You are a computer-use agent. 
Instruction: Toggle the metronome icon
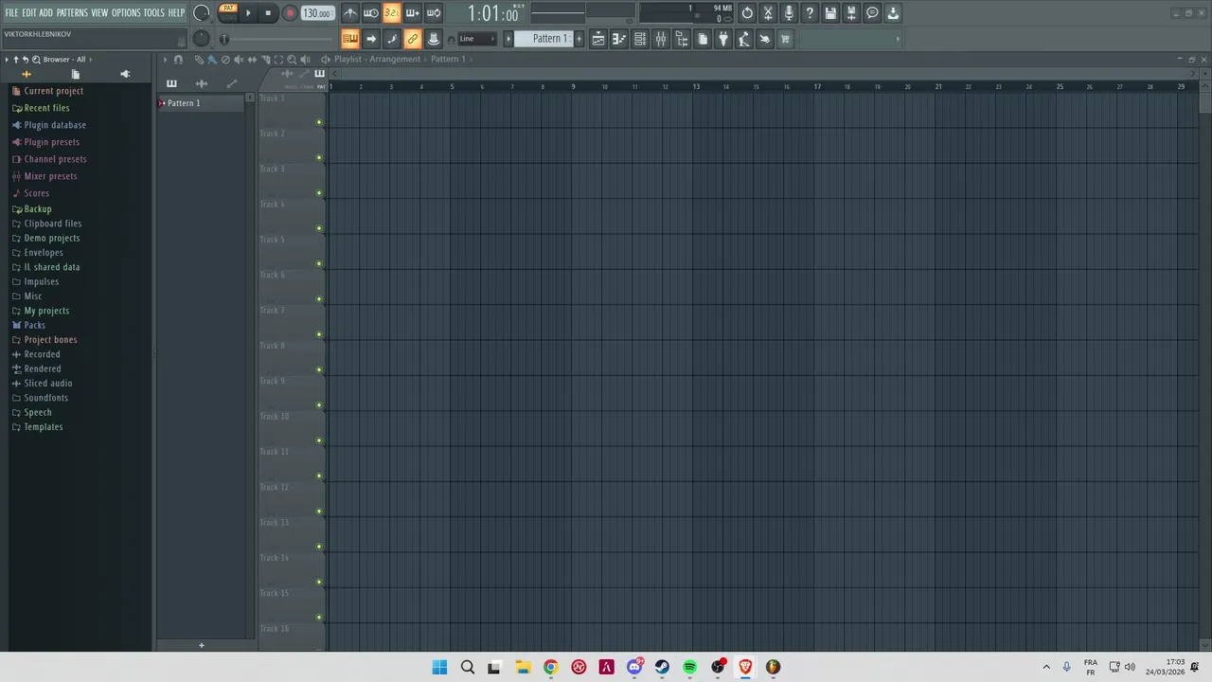click(x=350, y=13)
